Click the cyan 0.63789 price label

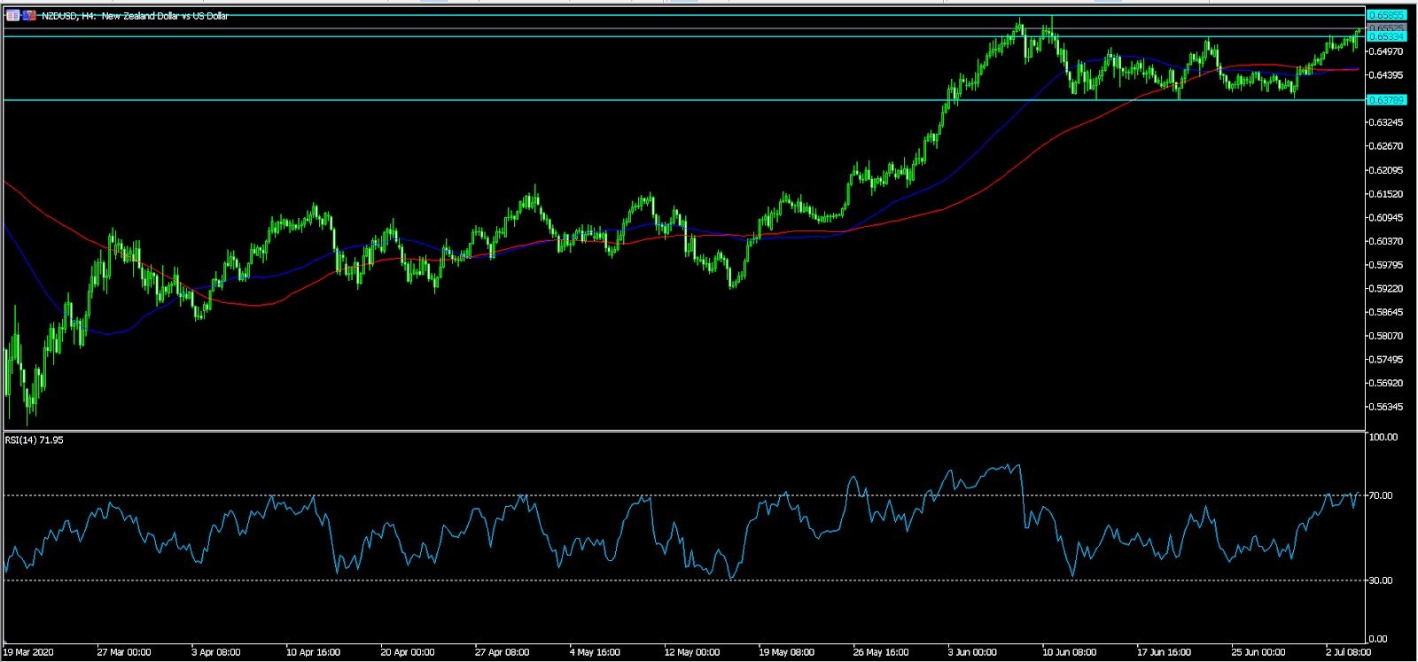click(1387, 100)
